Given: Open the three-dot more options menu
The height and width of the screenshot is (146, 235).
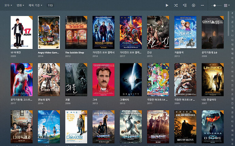Looking at the screenshot, I should click(x=202, y=5).
